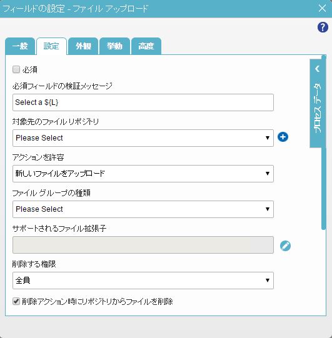Viewport: 332px width, 338px height.
Task: Click the サポートされるファイル拡張子 text box
Action: click(143, 245)
